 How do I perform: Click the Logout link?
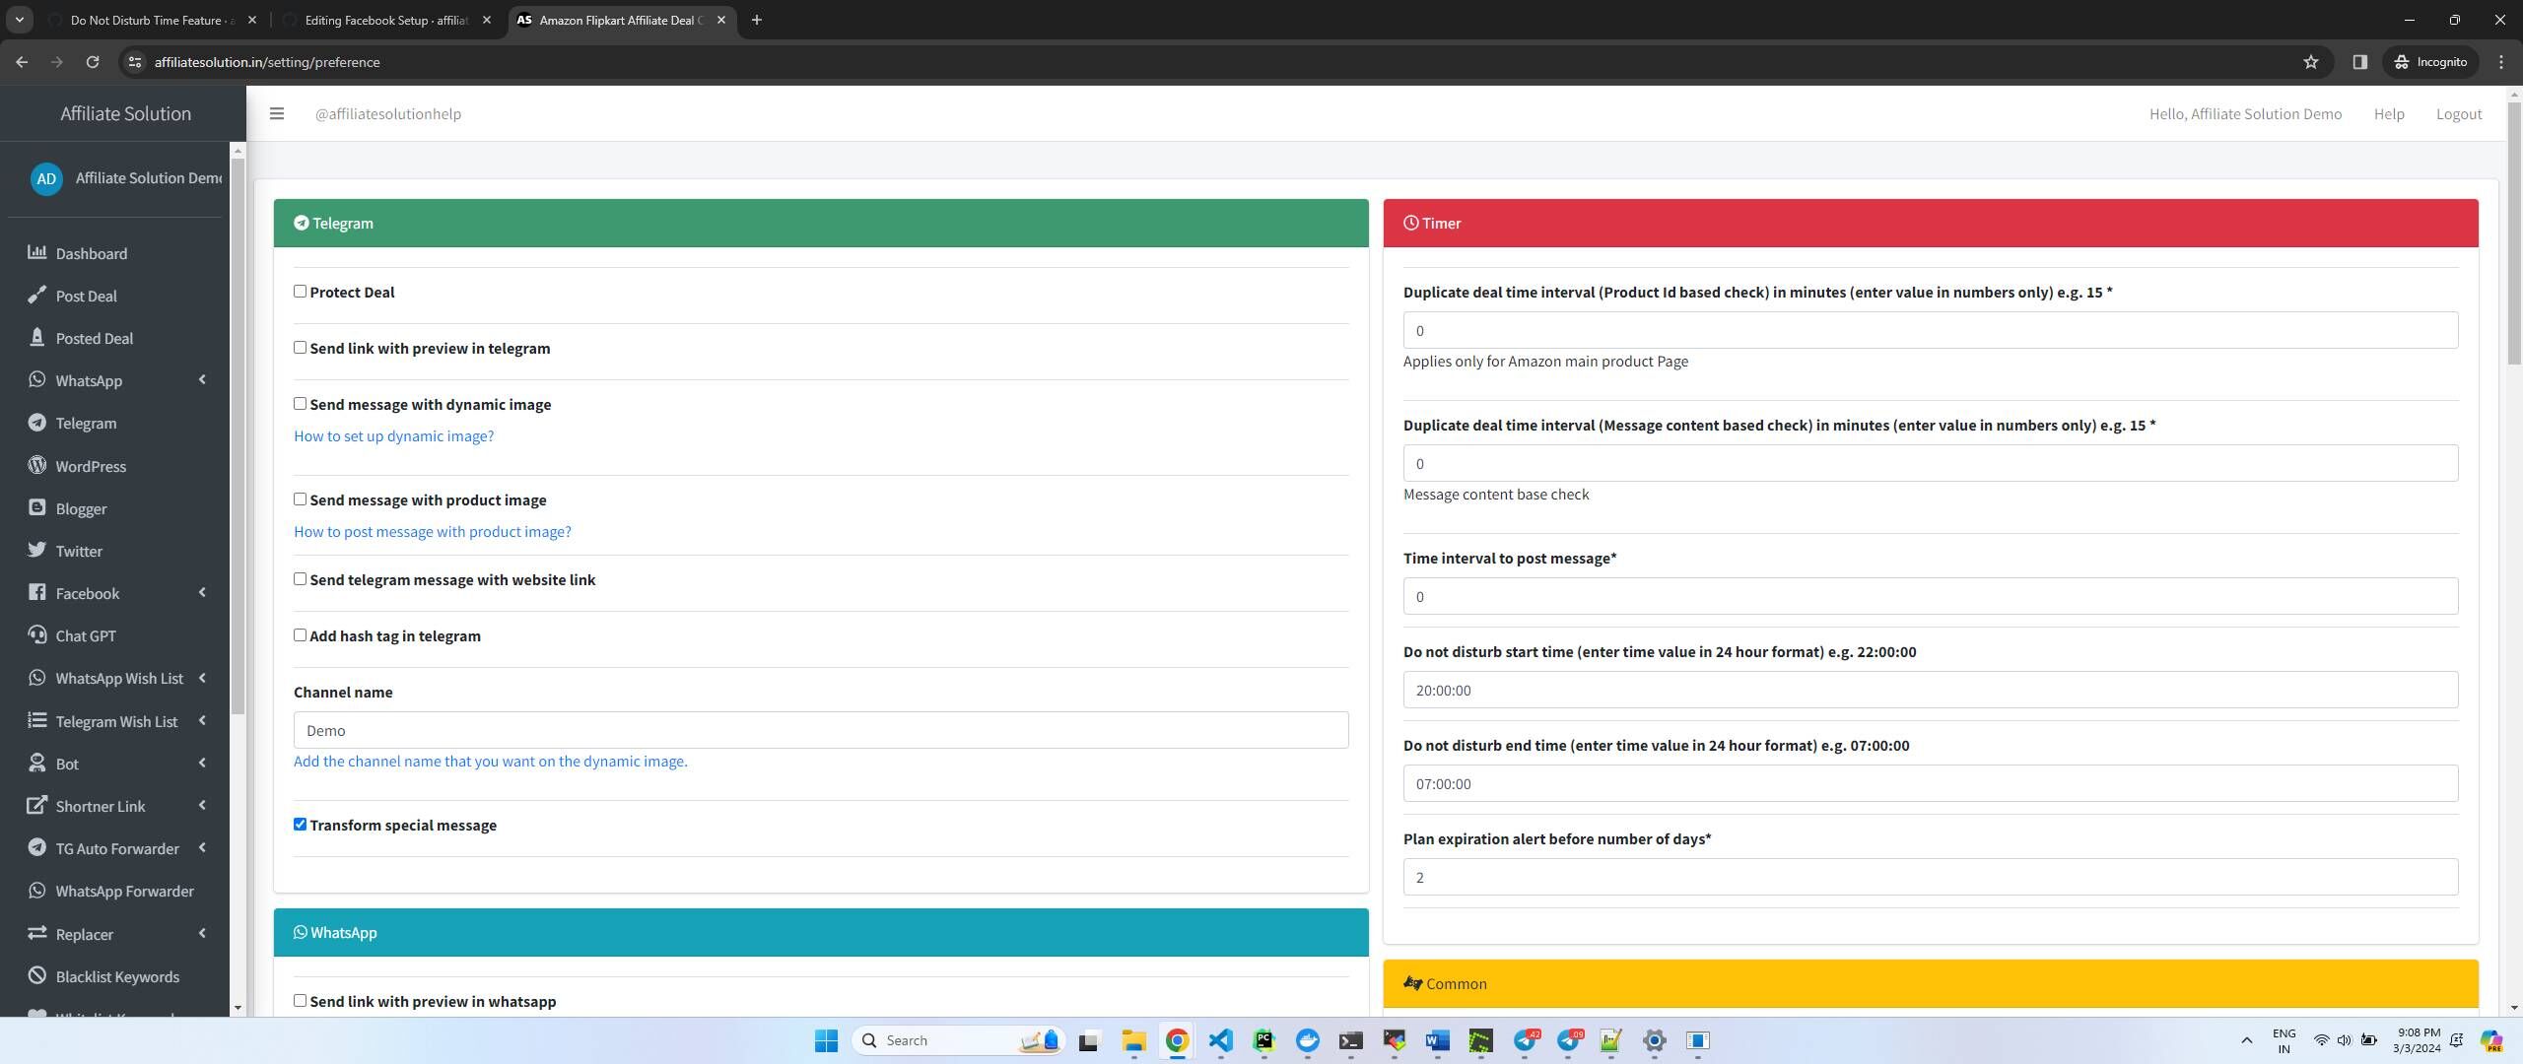coord(2458,113)
